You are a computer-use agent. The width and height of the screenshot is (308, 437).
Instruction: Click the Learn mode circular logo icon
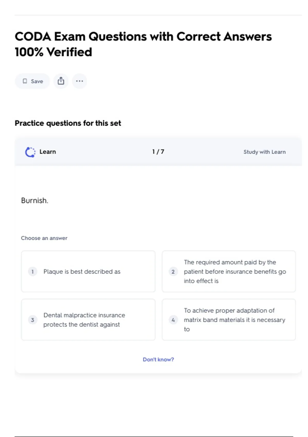pyautogui.click(x=30, y=152)
